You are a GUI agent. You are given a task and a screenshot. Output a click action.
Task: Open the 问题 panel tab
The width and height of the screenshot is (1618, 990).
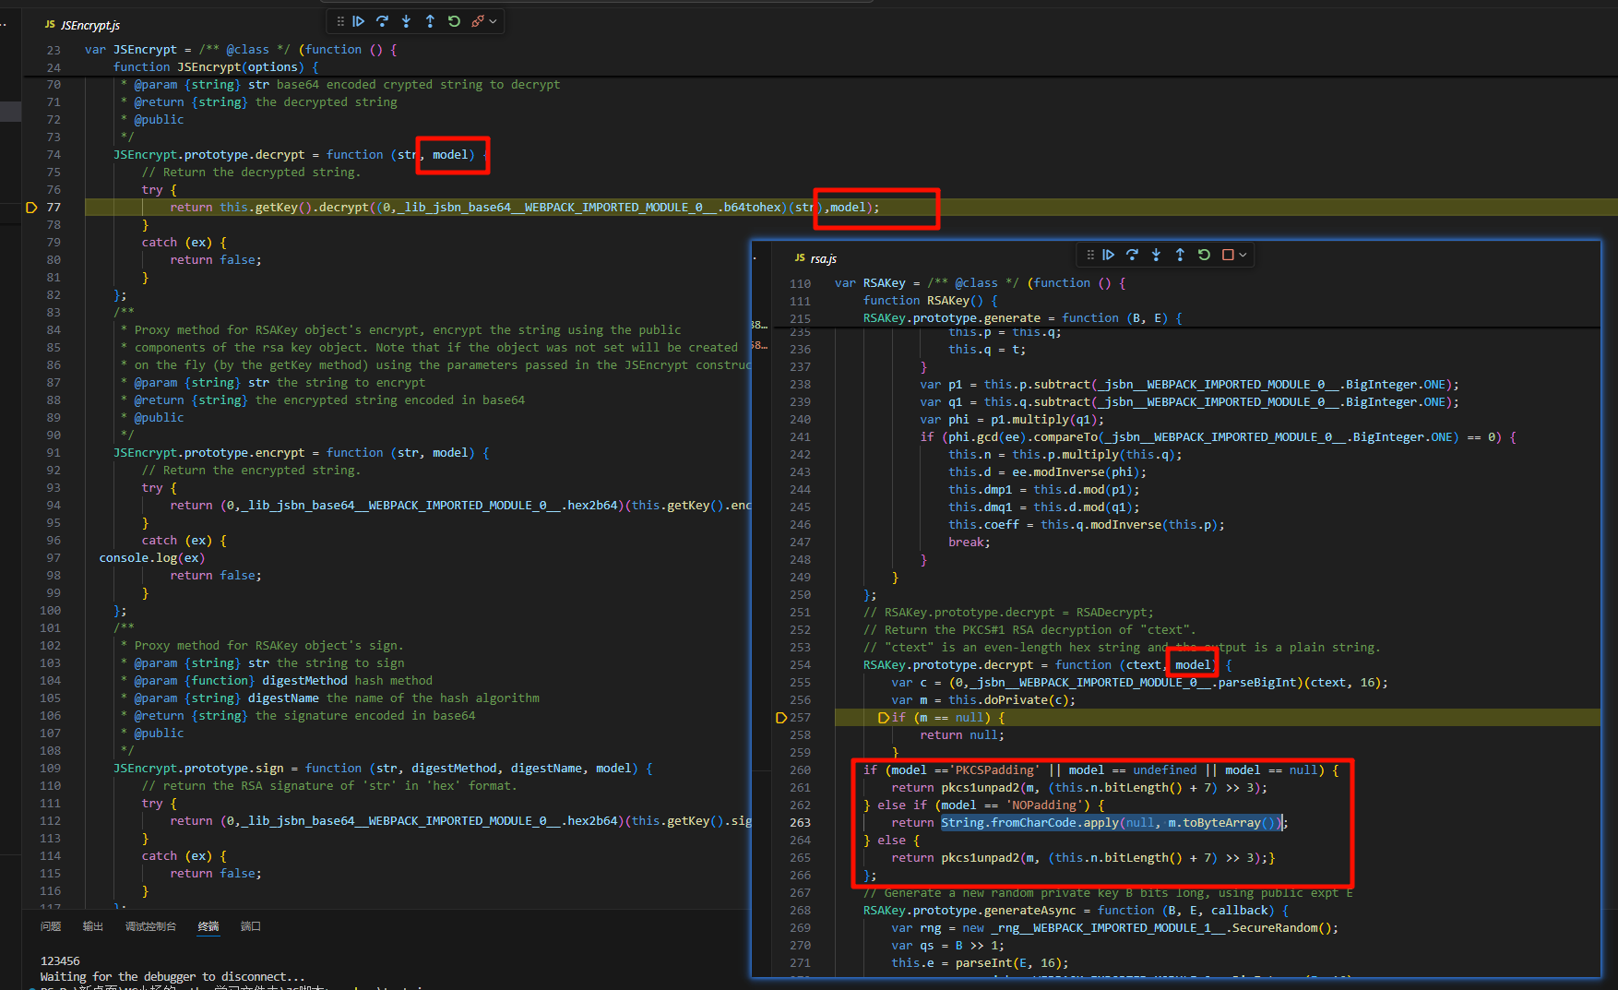coord(51,926)
